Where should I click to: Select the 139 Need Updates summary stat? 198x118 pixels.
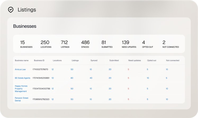129,44
